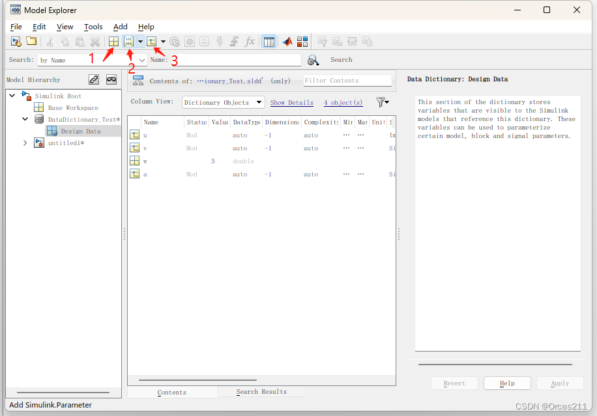This screenshot has width=597, height=416.
Task: Toggle the column view table icon
Action: [269, 42]
